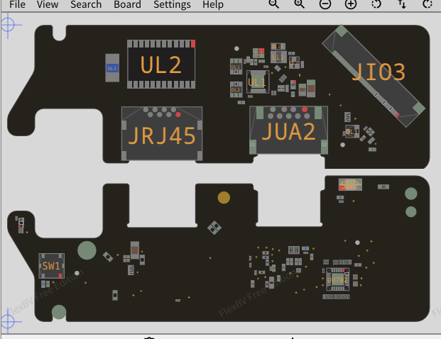The width and height of the screenshot is (441, 339).
Task: Click the rightmost dashed-circle rotate icon
Action: [x=428, y=4]
